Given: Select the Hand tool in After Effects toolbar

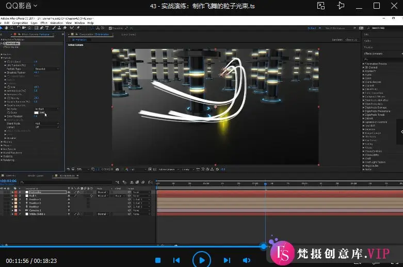Looking at the screenshot, I should pyautogui.click(x=6, y=28).
